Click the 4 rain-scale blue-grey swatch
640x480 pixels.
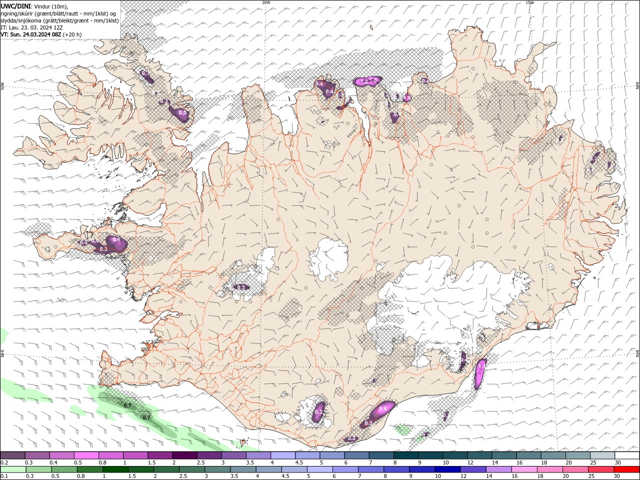[268, 469]
